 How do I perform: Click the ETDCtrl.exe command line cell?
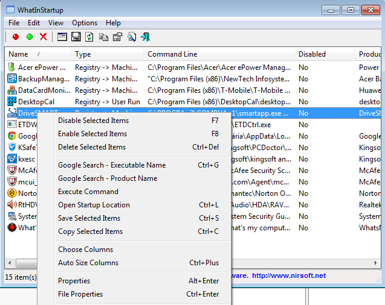coord(251,125)
